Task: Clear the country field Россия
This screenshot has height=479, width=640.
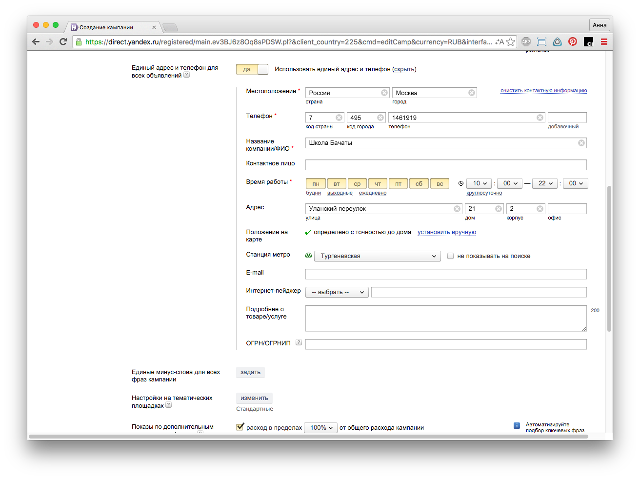Action: tap(384, 93)
